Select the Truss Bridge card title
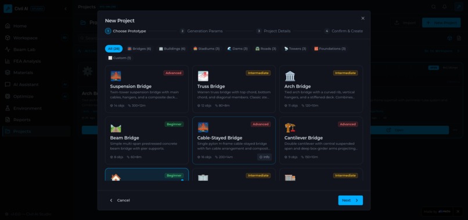Screen dimensions: 468x220 (x=211, y=86)
